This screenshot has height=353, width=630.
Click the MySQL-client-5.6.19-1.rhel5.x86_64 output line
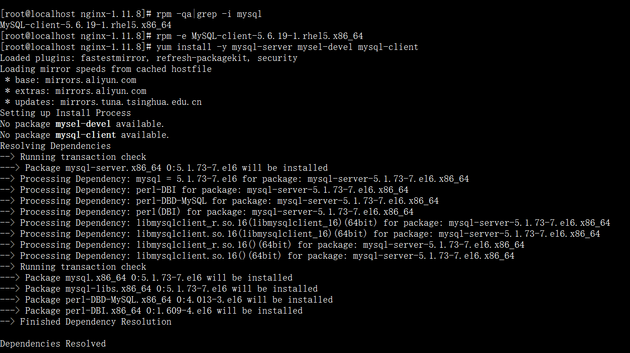86,25
